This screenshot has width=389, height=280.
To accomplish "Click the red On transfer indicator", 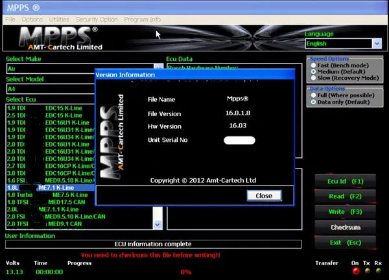I will [356, 271].
